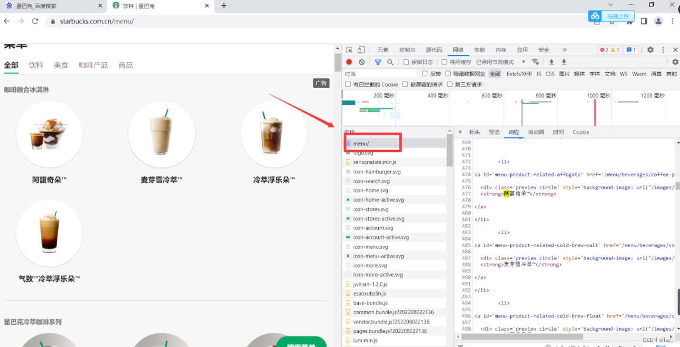Click the issues counter badge
This screenshot has width=680, height=347.
[x=631, y=50]
